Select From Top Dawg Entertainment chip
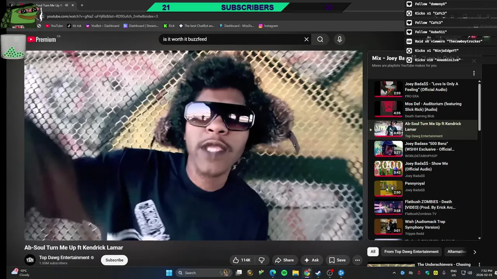 [x=411, y=251]
